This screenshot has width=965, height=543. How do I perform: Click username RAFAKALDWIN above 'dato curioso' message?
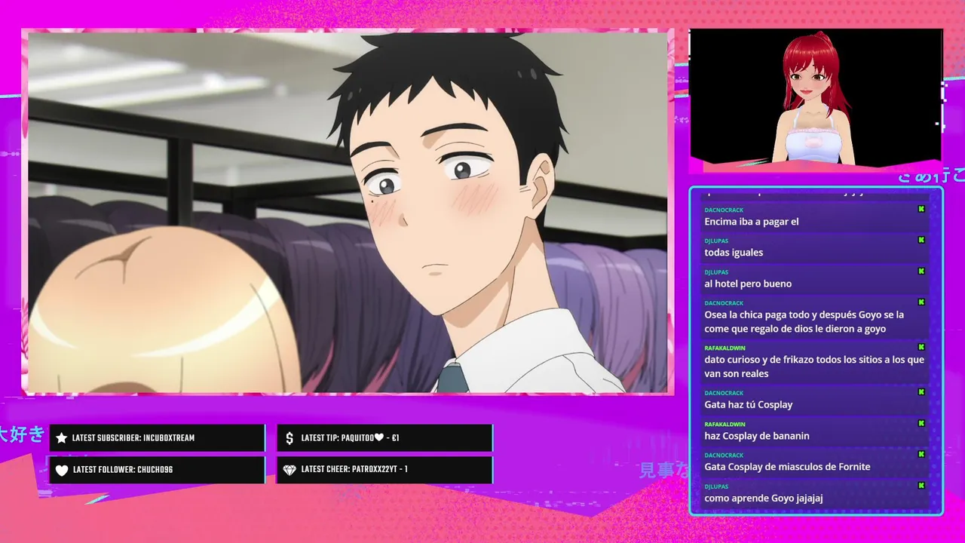[x=725, y=348]
